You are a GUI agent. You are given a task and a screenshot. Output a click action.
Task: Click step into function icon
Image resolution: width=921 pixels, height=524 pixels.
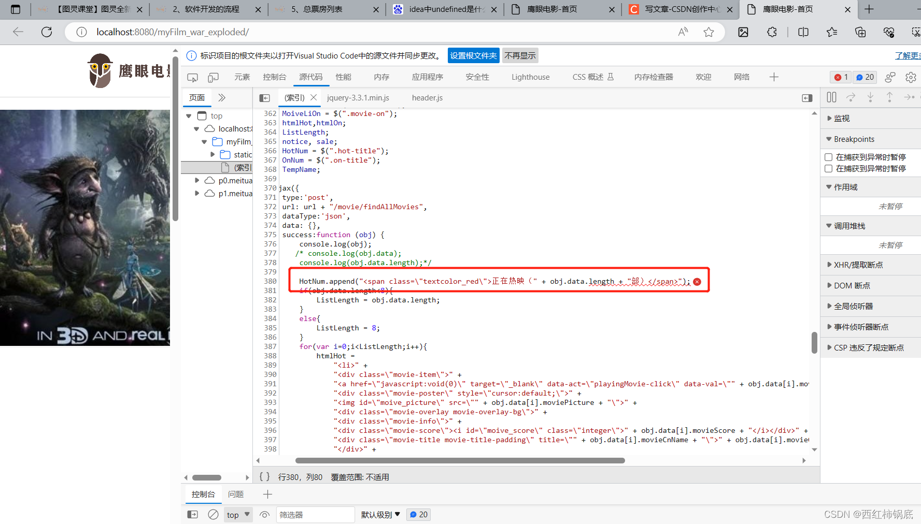click(870, 97)
